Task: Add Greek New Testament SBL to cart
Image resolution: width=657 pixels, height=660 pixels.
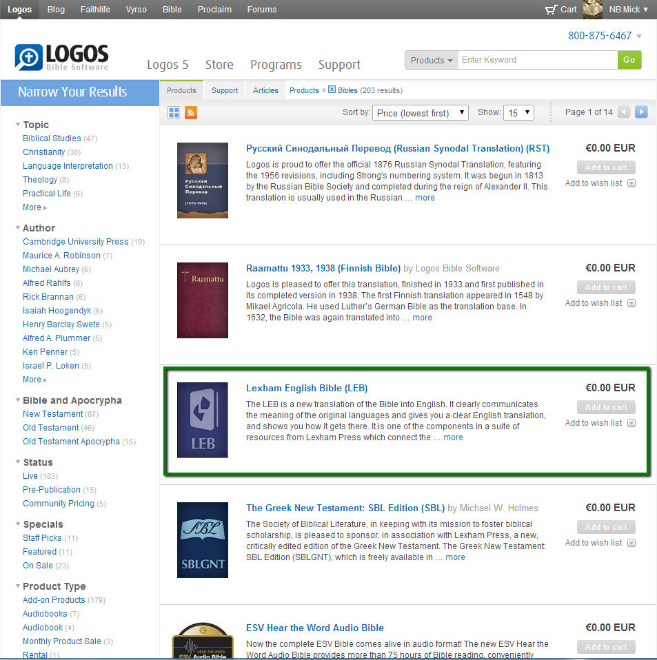Action: tap(606, 527)
